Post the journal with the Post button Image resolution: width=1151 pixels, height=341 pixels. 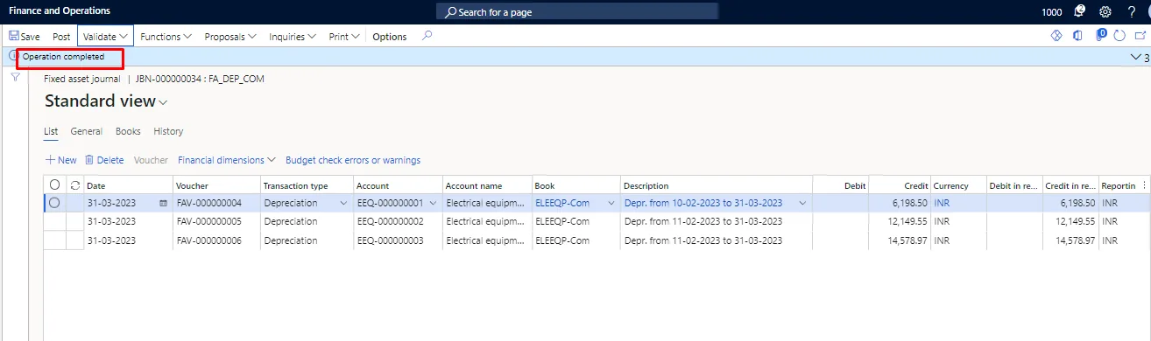61,37
